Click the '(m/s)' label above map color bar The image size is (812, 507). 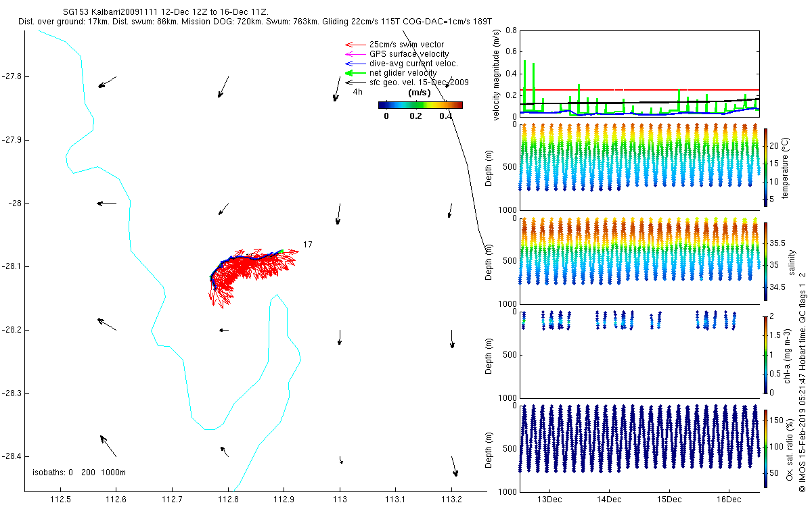420,93
